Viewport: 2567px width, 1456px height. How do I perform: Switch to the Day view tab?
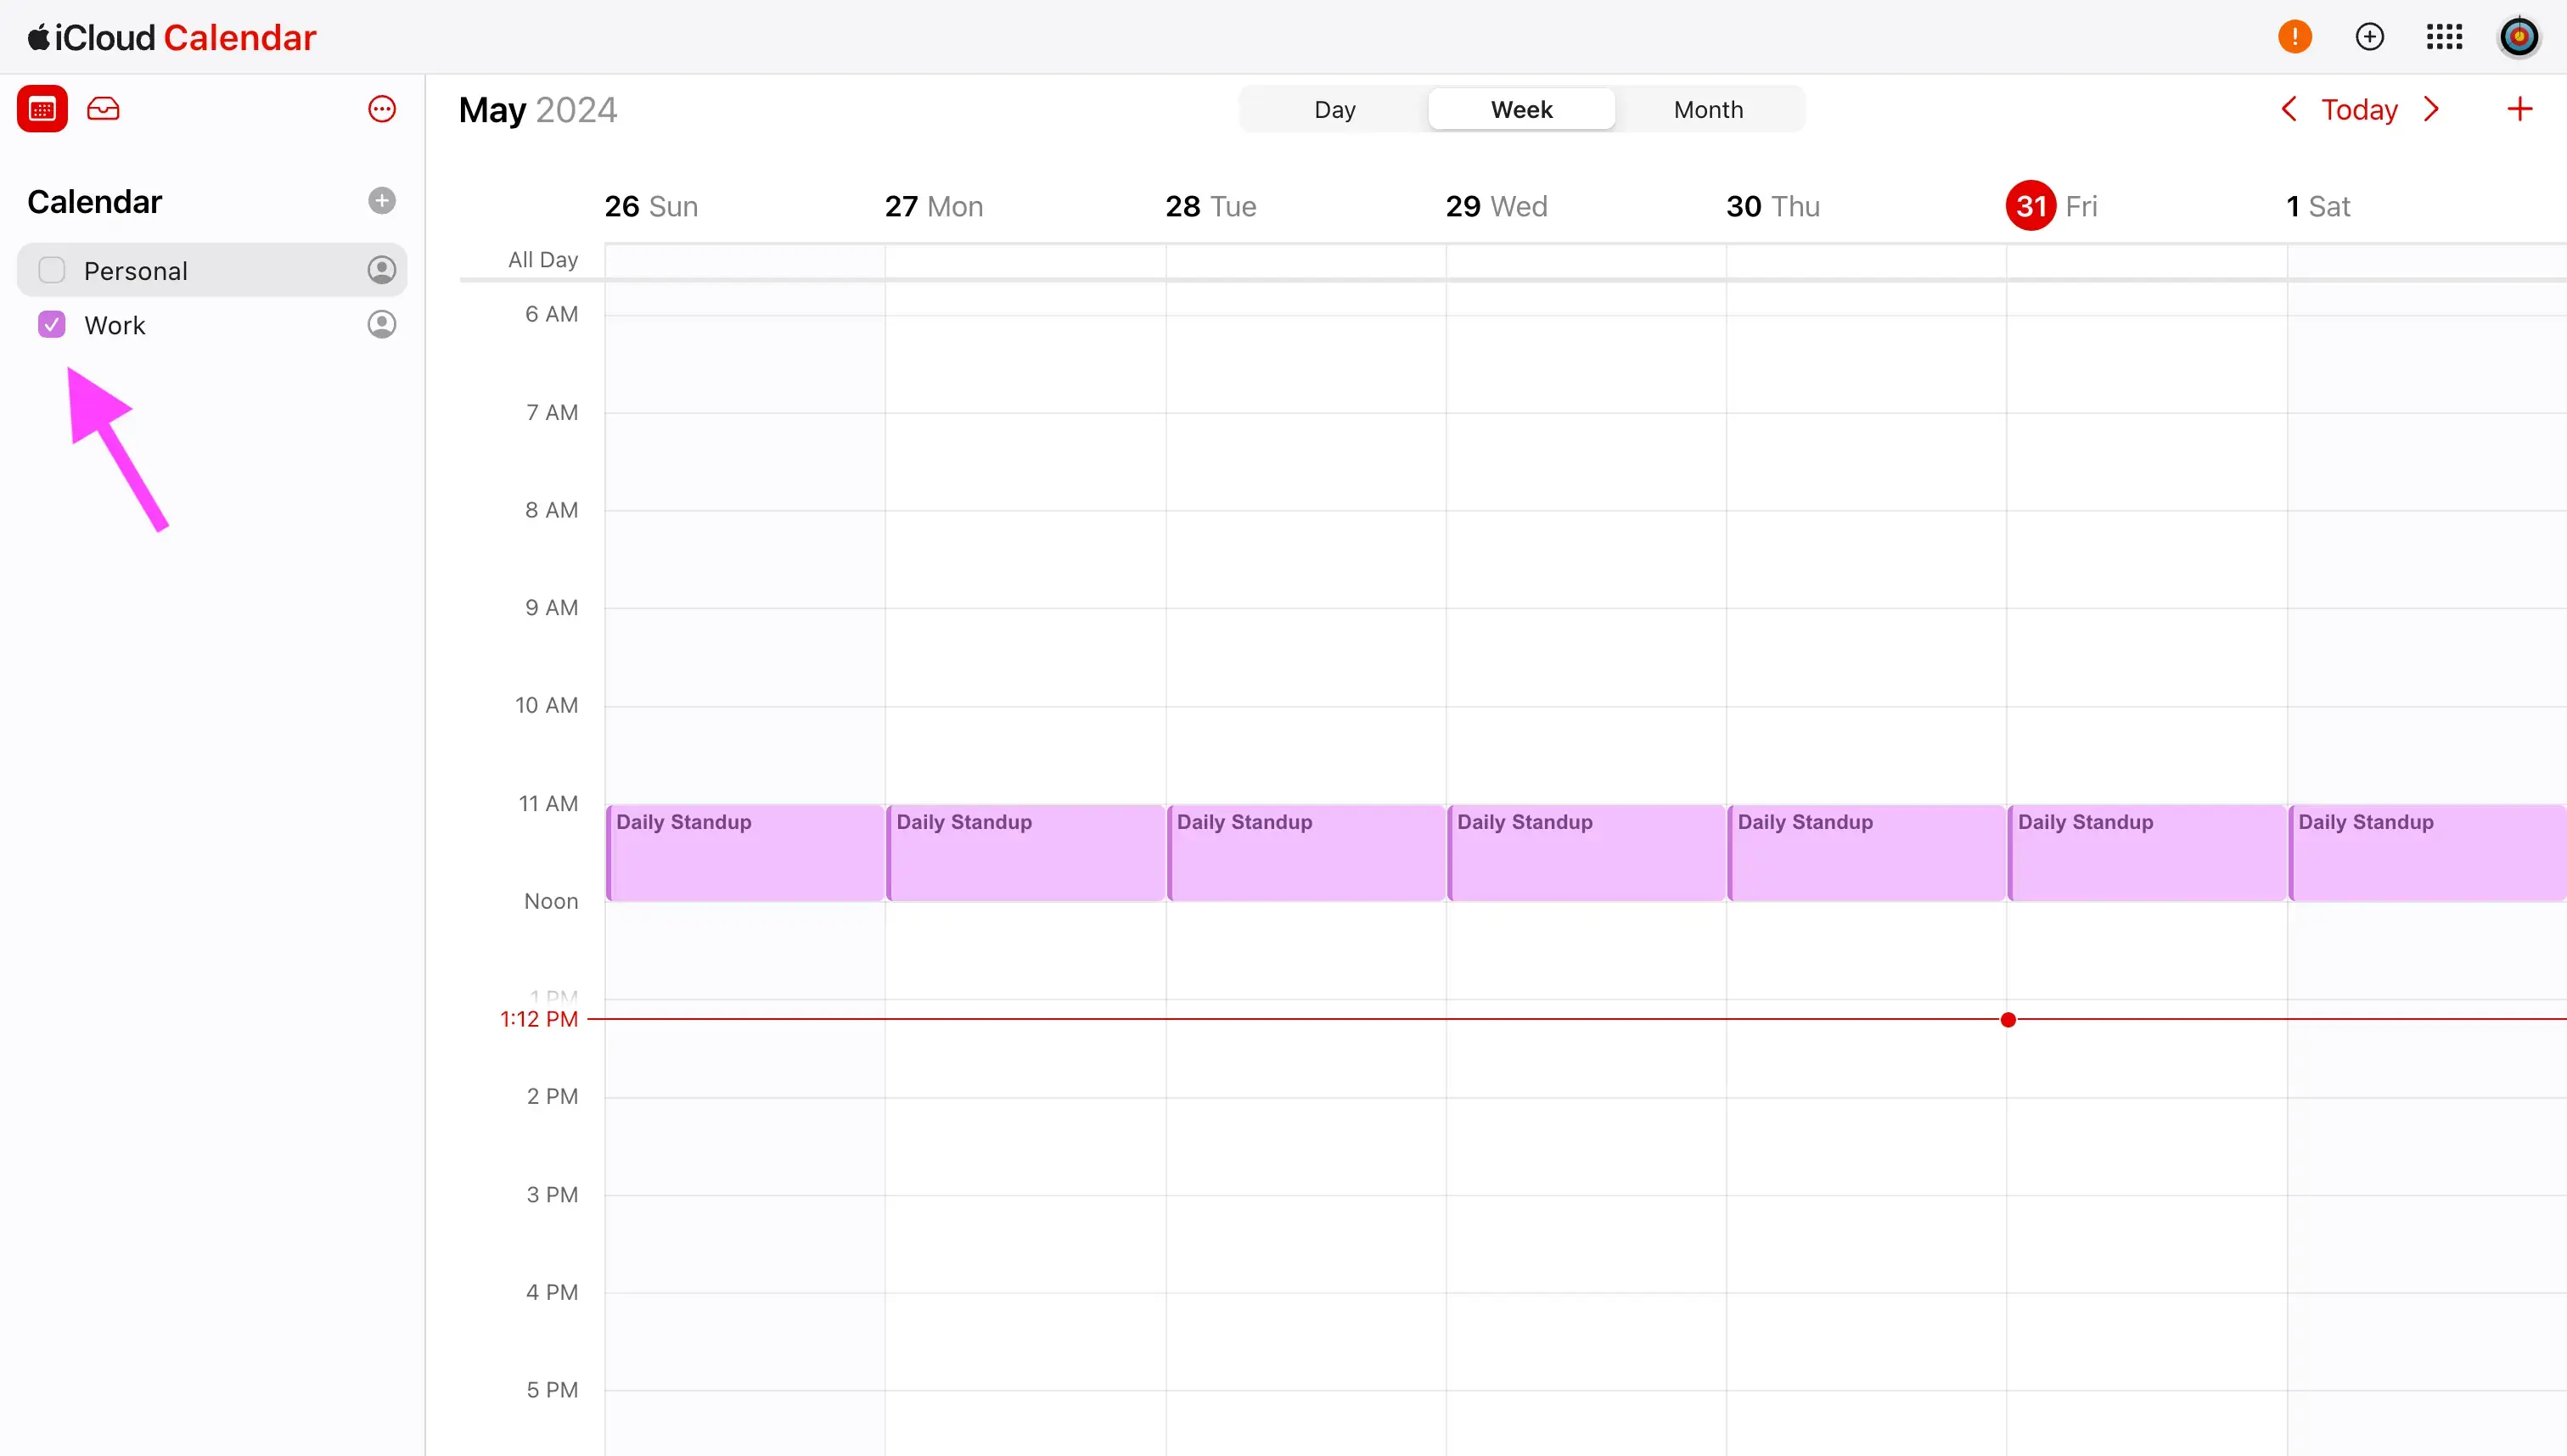click(x=1334, y=109)
